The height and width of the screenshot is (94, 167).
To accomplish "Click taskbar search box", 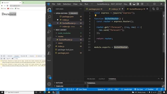I will (19, 92).
